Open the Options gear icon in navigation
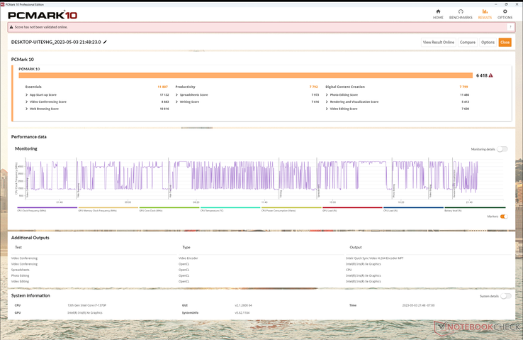The width and height of the screenshot is (523, 340). [505, 13]
